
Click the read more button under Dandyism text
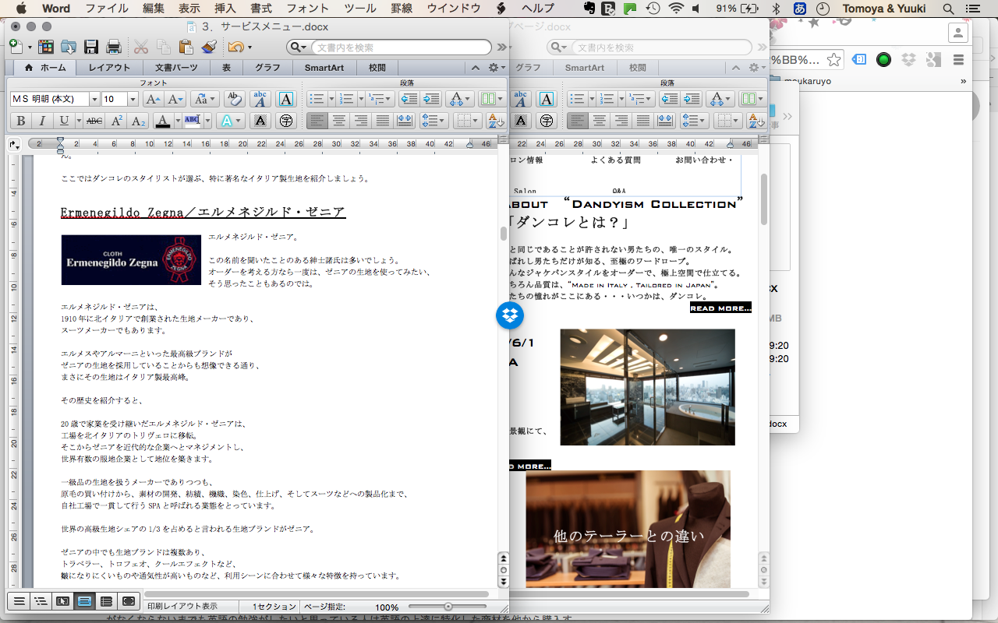720,308
